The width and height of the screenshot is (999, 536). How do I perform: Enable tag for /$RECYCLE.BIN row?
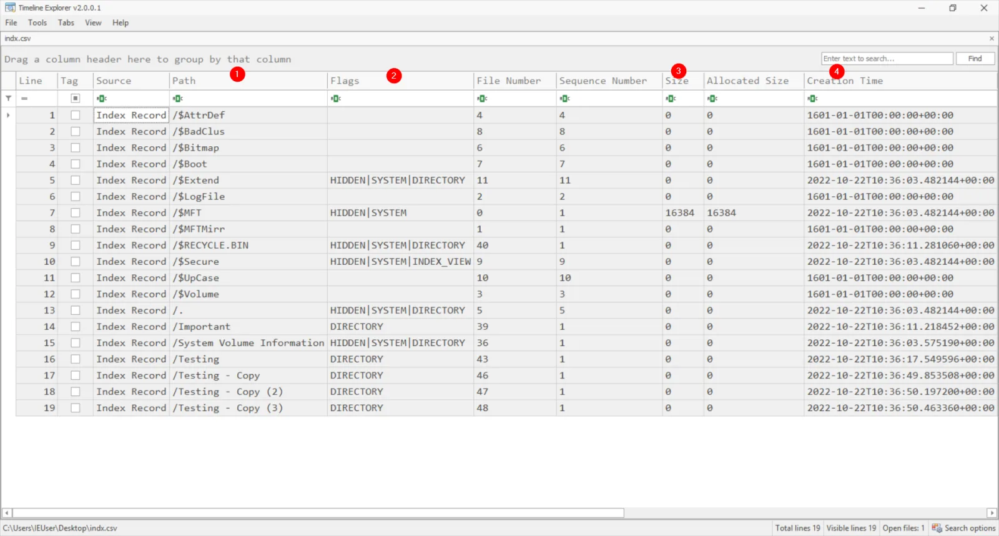pos(76,245)
